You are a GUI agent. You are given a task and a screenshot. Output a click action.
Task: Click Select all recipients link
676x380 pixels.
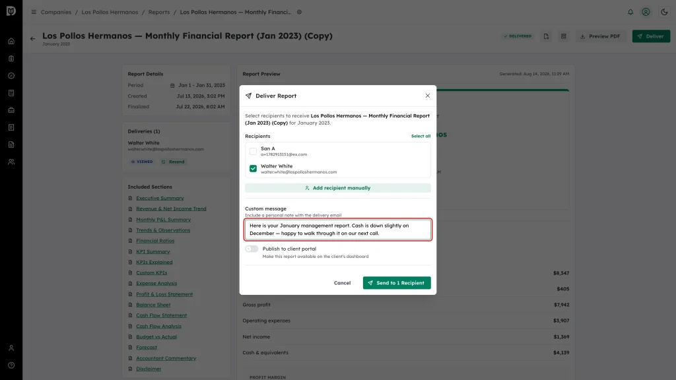pyautogui.click(x=421, y=136)
